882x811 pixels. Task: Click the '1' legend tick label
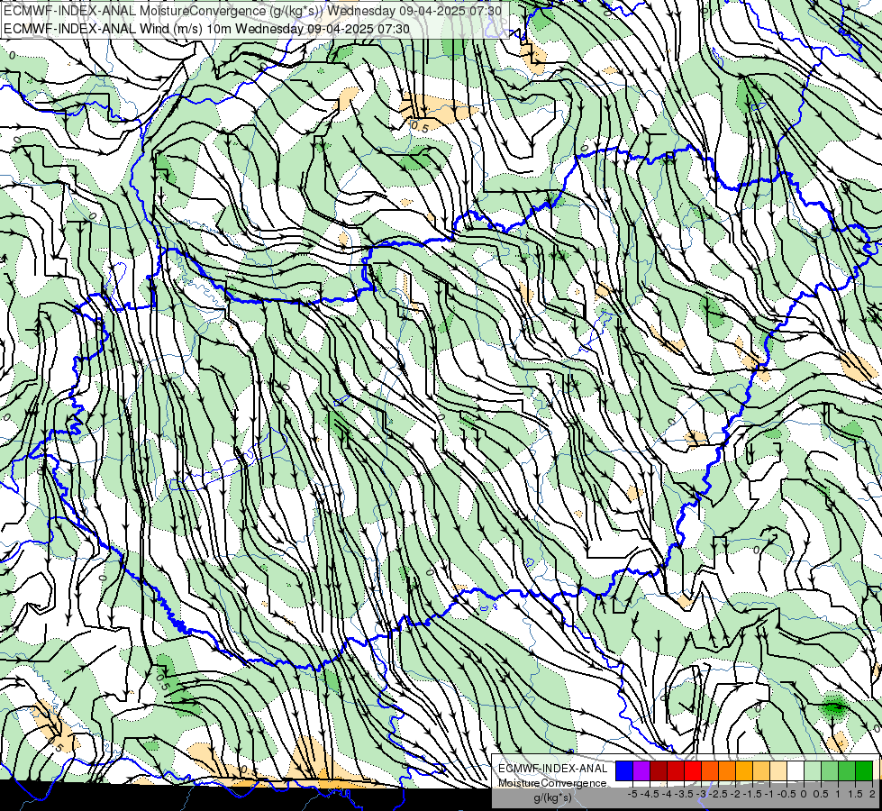(x=838, y=794)
